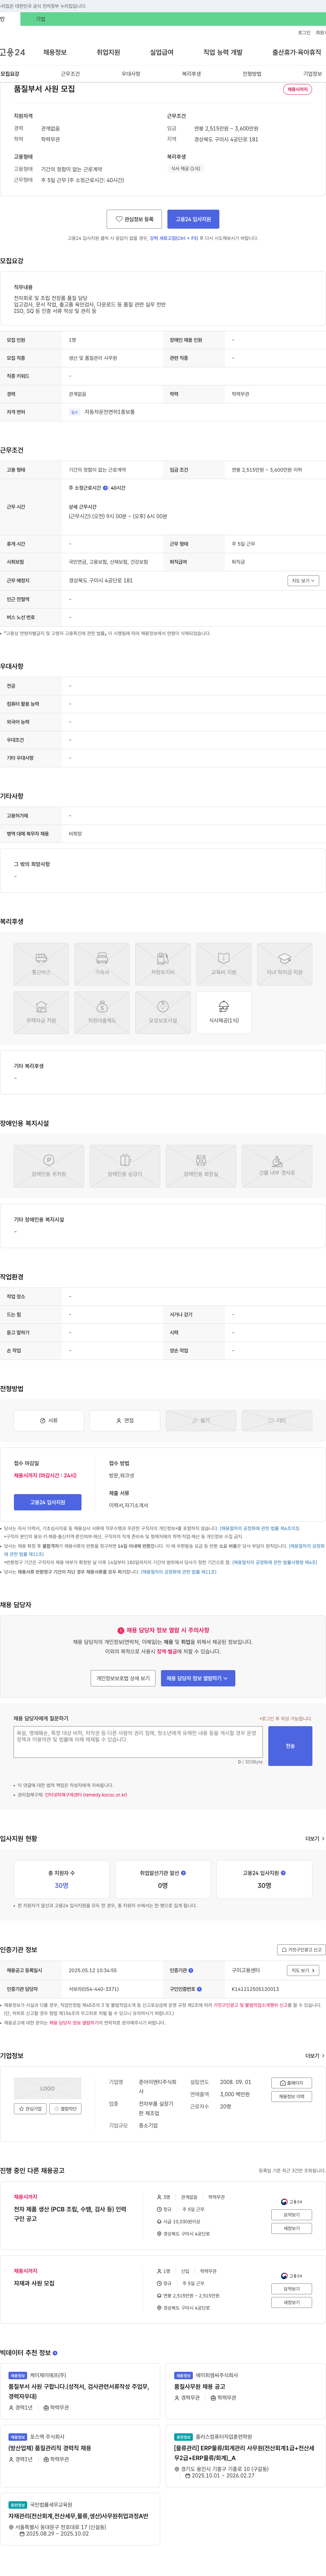Viewport: 326px width, 2576px height.
Task: Click the 직원대출제도 welfare icon
Action: click(x=102, y=1012)
